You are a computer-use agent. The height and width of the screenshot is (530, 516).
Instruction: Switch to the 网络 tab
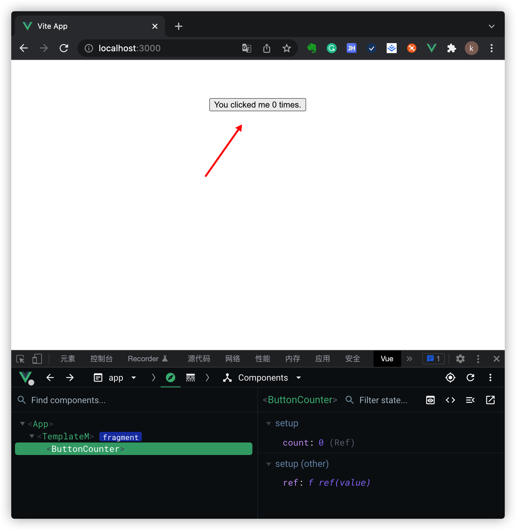(x=233, y=359)
